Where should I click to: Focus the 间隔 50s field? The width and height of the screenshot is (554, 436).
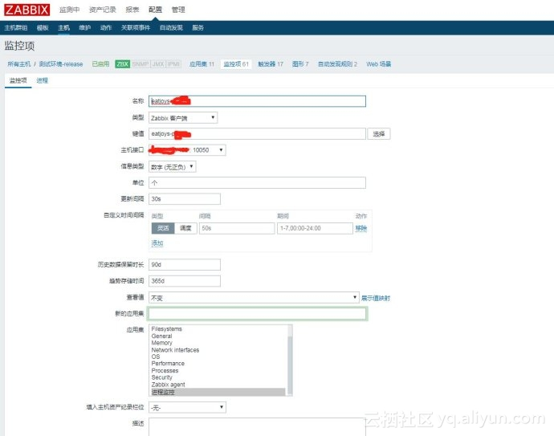[x=237, y=228]
